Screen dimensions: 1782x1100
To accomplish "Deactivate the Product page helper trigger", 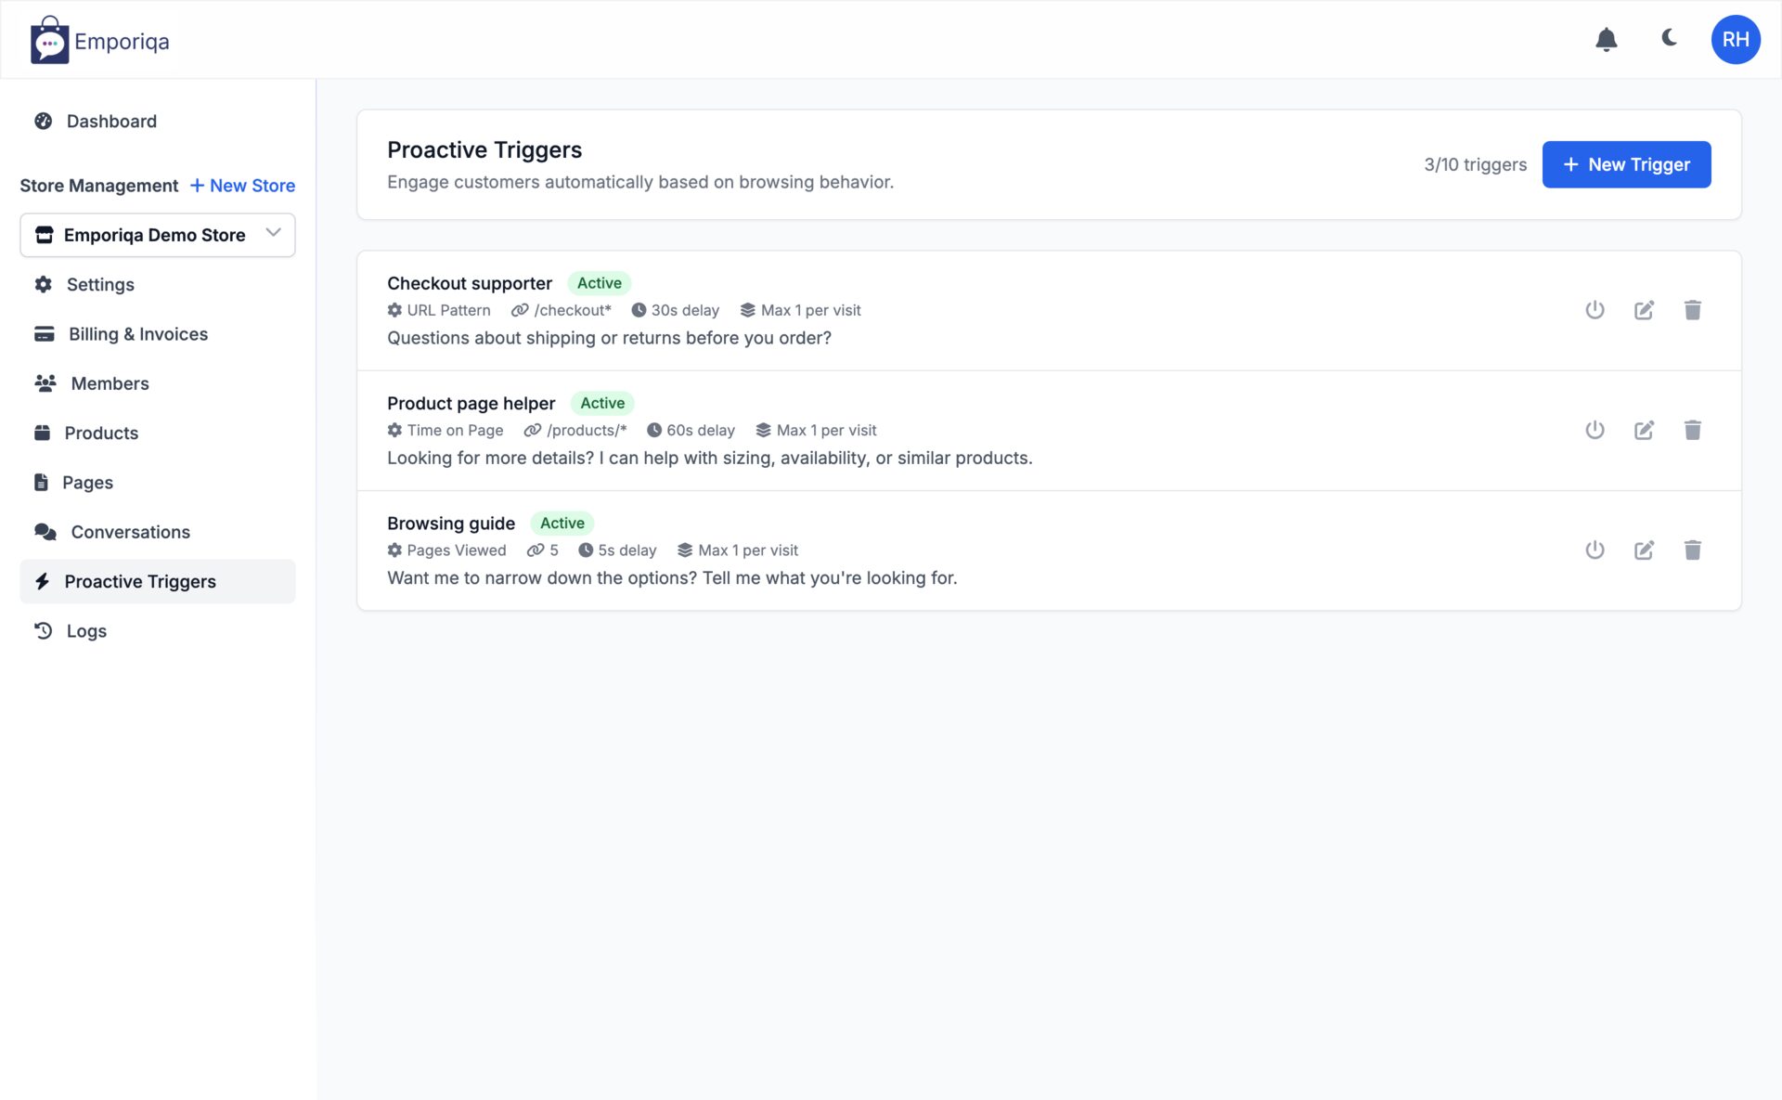I will tap(1595, 430).
